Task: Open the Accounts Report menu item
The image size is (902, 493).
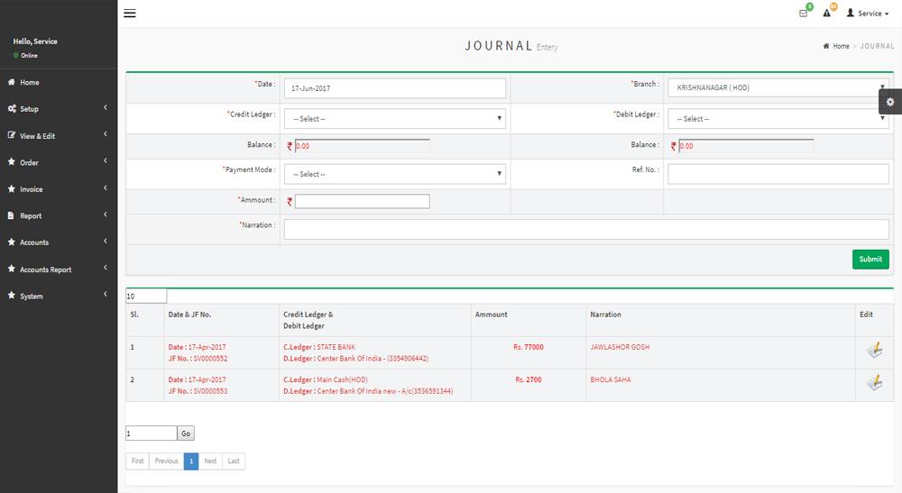Action: [x=59, y=269]
